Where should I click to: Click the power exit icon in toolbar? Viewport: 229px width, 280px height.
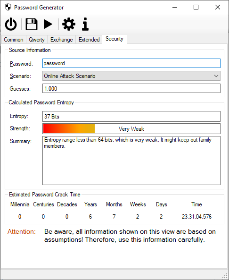coord(11,24)
